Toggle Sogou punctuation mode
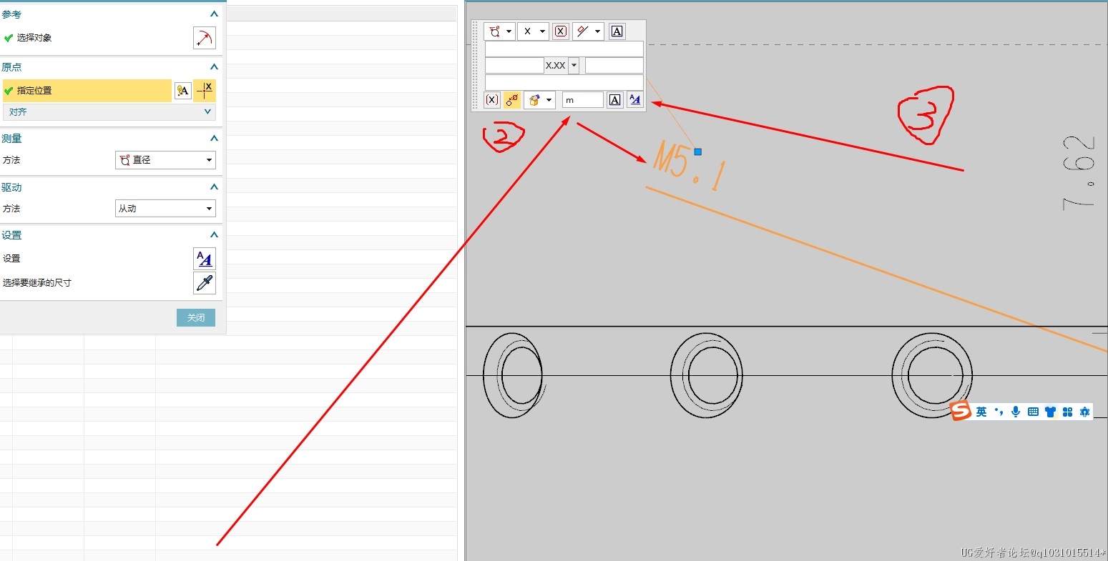 coord(998,412)
